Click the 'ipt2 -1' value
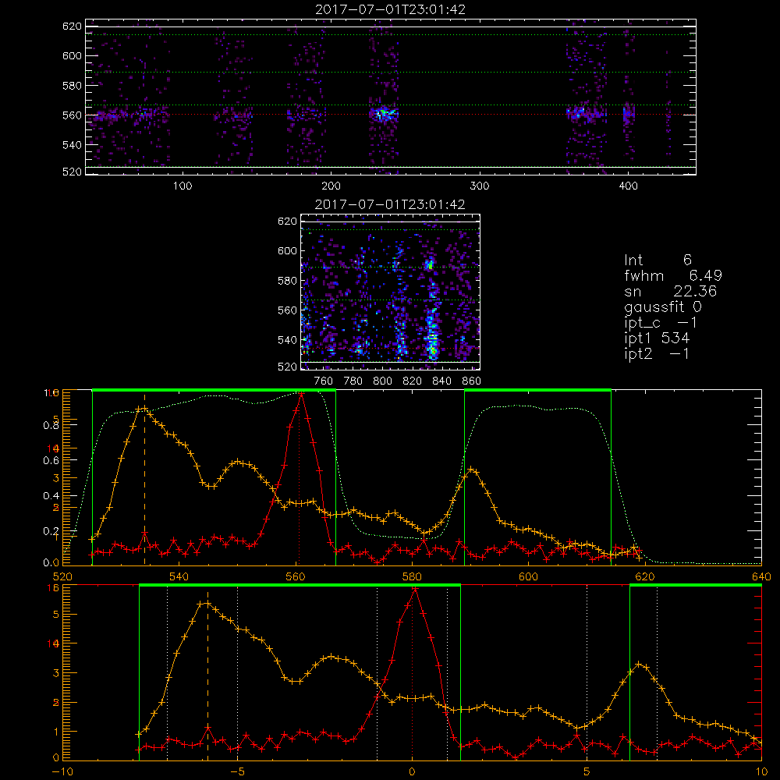 [x=657, y=353]
